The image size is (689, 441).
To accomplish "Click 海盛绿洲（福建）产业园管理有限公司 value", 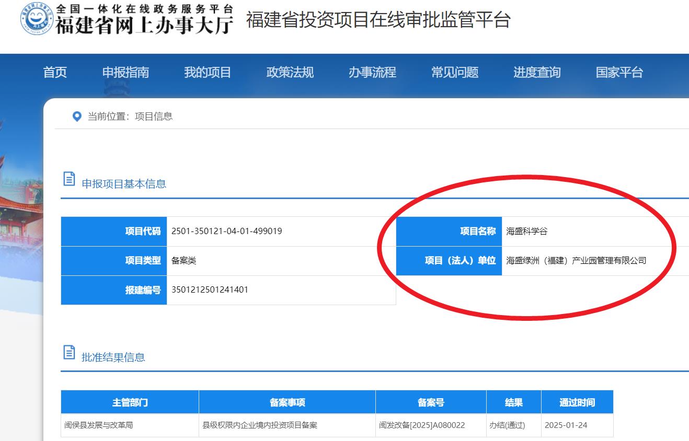I will point(577,260).
